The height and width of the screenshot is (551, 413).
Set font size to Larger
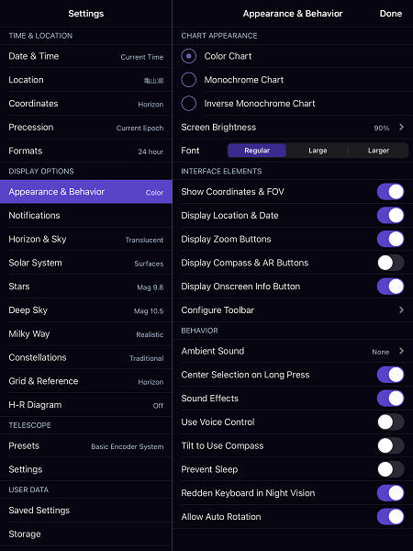point(378,151)
